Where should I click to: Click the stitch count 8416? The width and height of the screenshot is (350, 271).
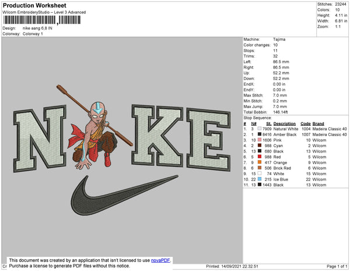267,134
